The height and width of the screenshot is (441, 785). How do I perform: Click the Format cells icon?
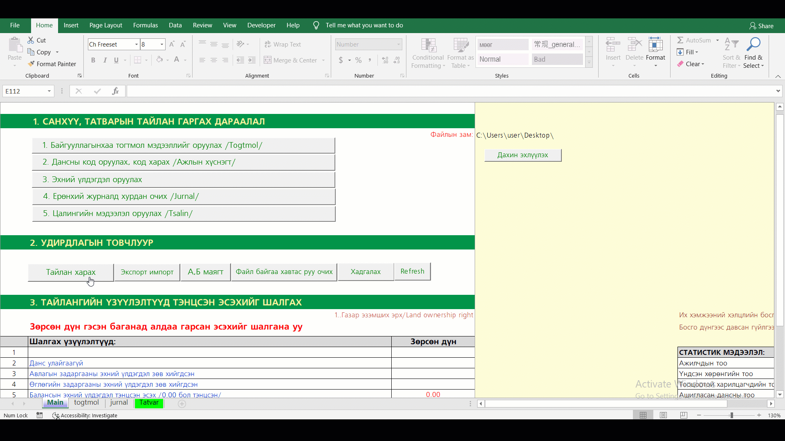click(x=655, y=45)
